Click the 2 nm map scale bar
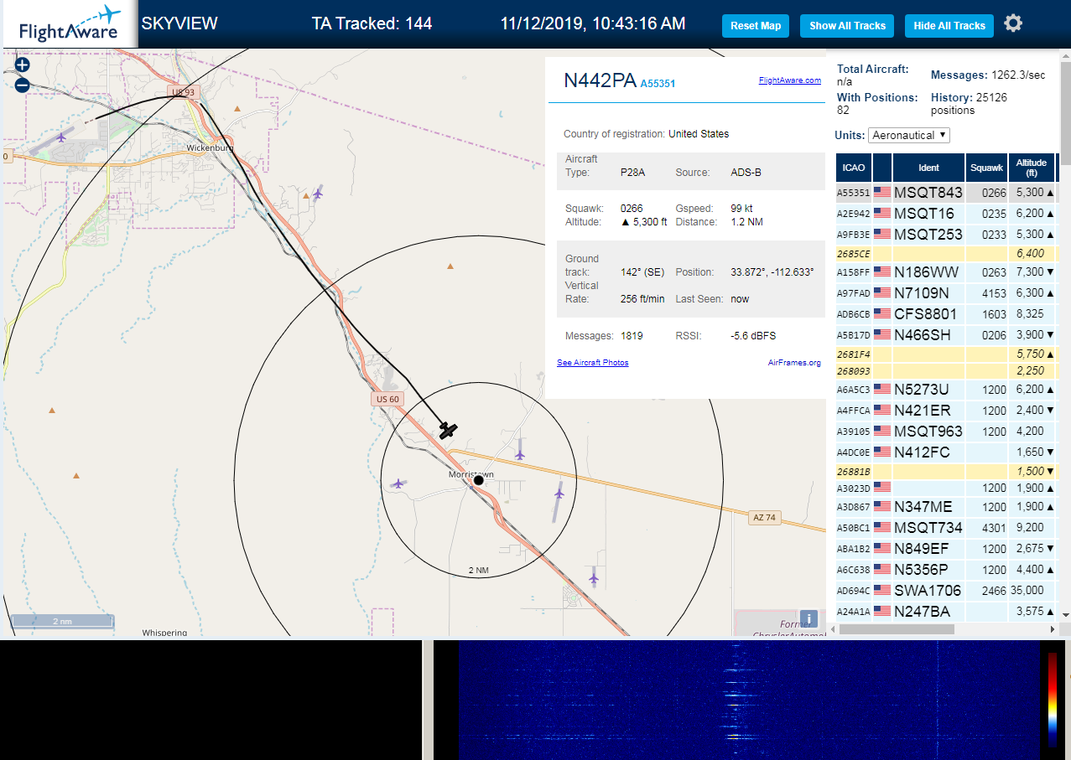The width and height of the screenshot is (1071, 760). 62,621
